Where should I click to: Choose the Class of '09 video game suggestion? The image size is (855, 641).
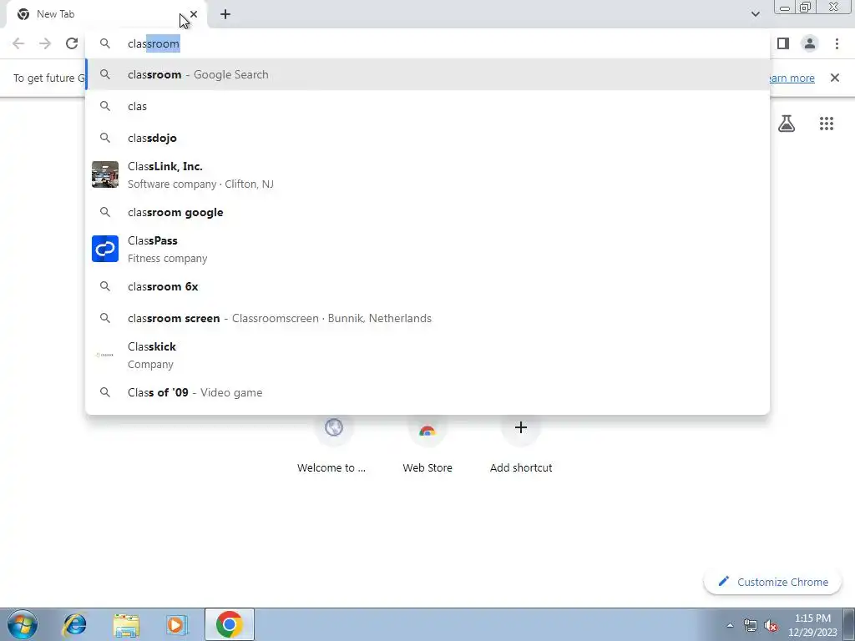coord(427,392)
